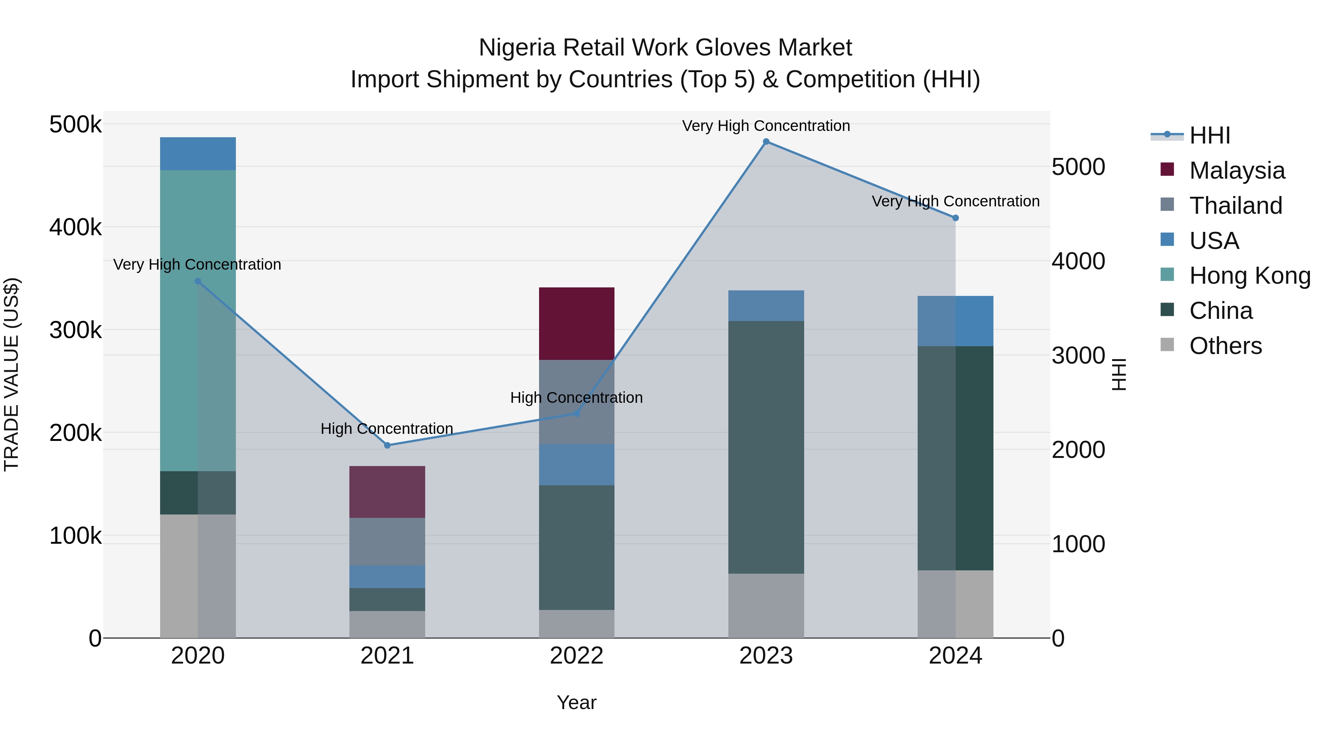Click the HHI data point for 2024
The height and width of the screenshot is (749, 1331).
pos(955,218)
